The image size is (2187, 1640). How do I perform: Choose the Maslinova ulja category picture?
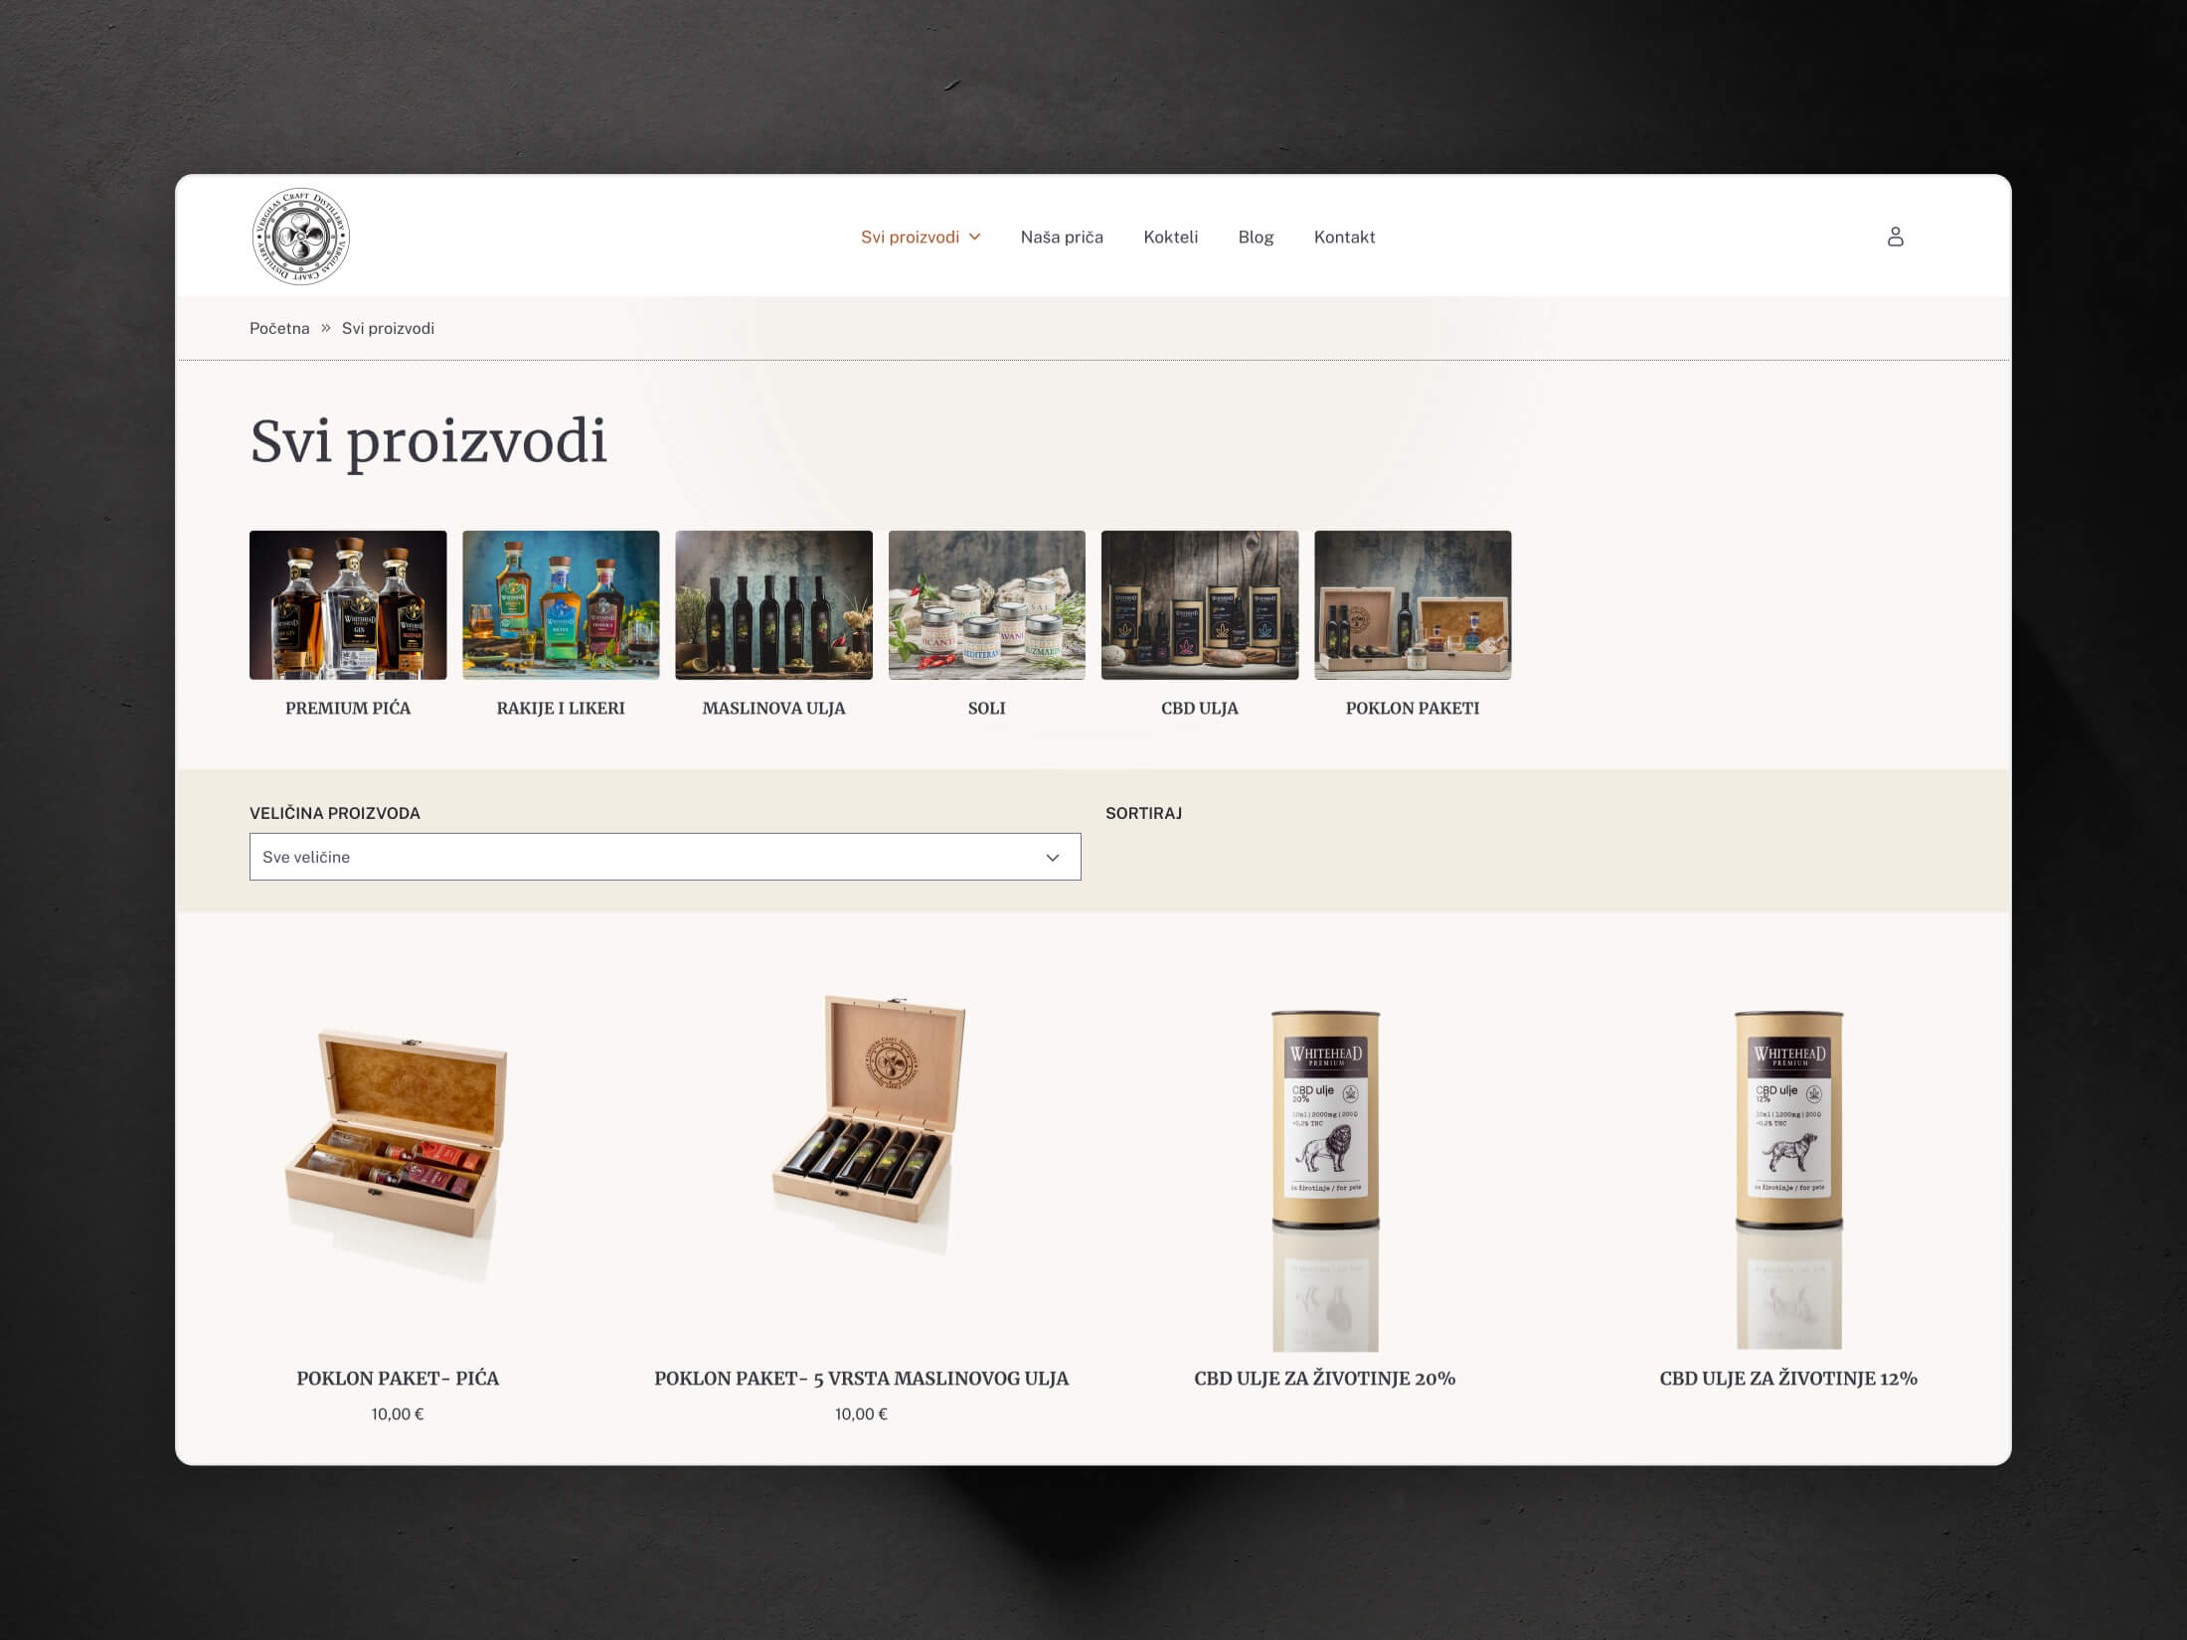click(773, 605)
